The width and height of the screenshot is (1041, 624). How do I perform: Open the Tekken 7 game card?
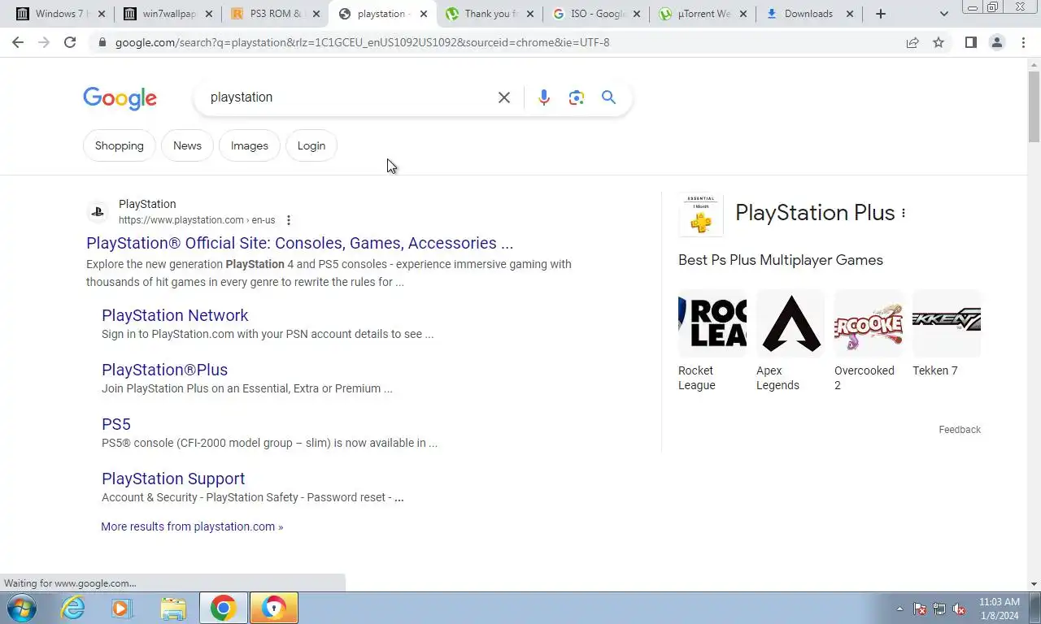(946, 334)
